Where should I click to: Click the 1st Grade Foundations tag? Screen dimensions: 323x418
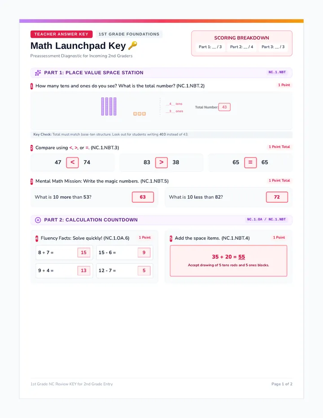pyautogui.click(x=129, y=34)
